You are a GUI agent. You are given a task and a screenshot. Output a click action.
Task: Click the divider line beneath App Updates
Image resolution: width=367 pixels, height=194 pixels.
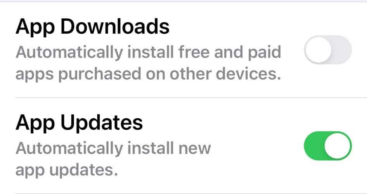191,193
